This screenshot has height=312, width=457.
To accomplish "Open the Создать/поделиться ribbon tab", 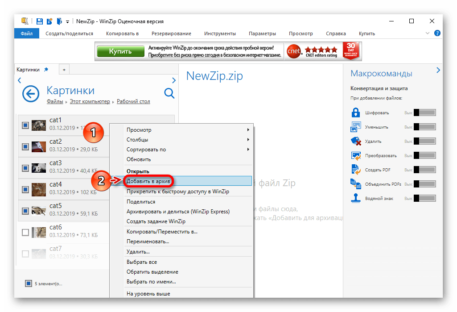I will [70, 33].
